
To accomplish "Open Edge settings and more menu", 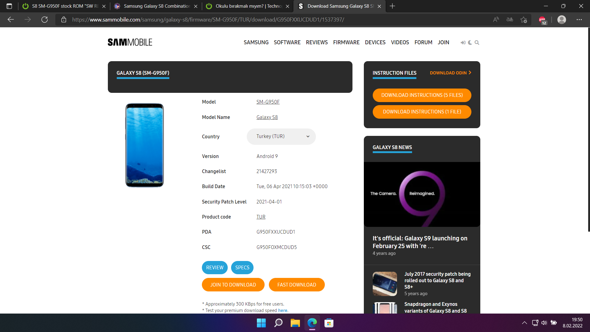I will (579, 20).
